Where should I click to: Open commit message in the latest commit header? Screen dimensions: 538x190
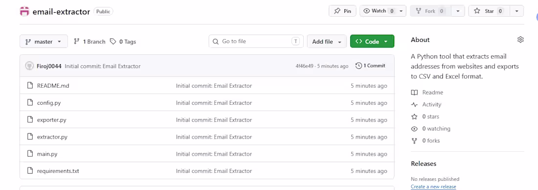pyautogui.click(x=103, y=66)
